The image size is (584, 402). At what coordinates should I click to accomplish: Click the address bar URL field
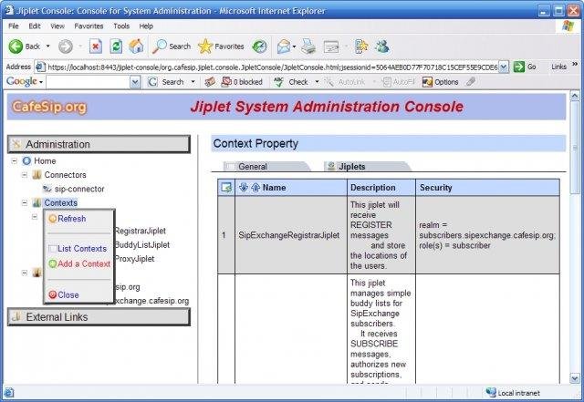click(273, 67)
